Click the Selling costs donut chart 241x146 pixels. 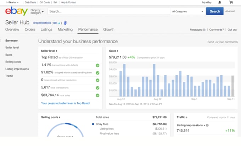coord(65,130)
